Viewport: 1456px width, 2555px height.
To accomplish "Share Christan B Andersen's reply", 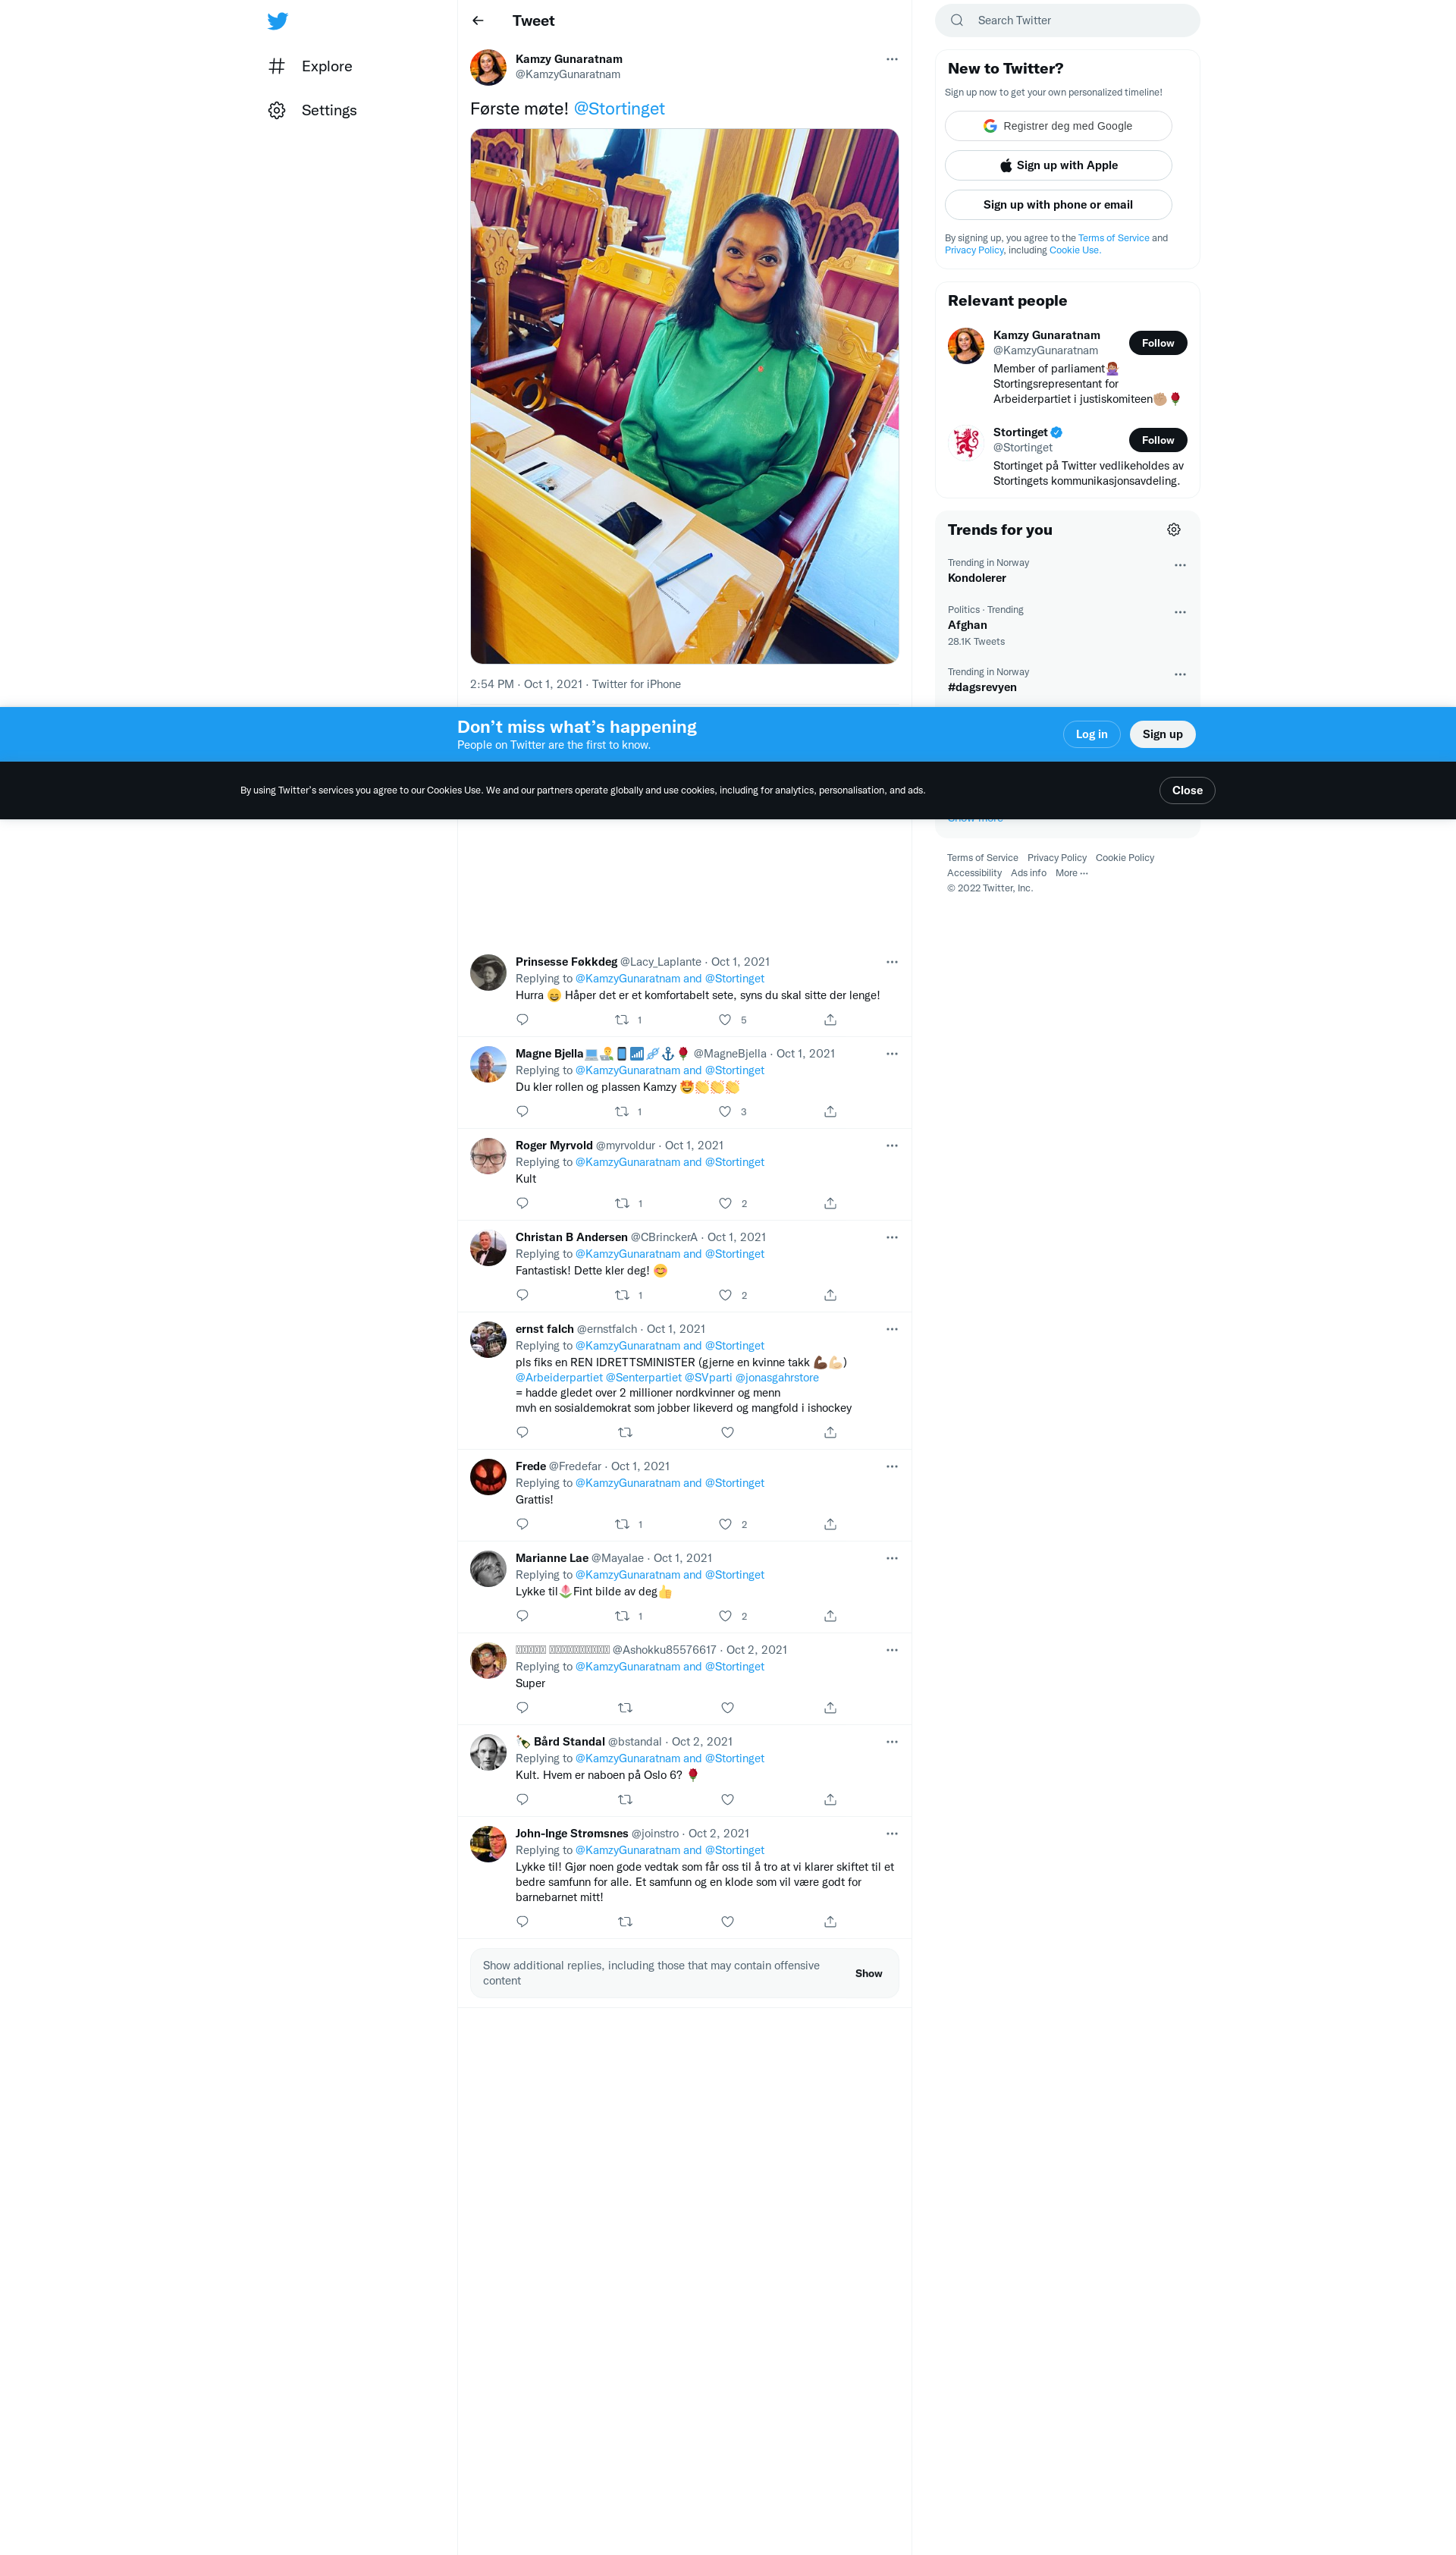I will click(830, 1296).
